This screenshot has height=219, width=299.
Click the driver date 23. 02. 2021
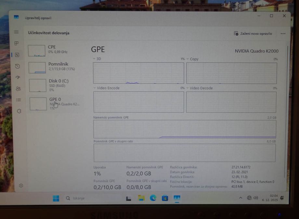[240, 172]
